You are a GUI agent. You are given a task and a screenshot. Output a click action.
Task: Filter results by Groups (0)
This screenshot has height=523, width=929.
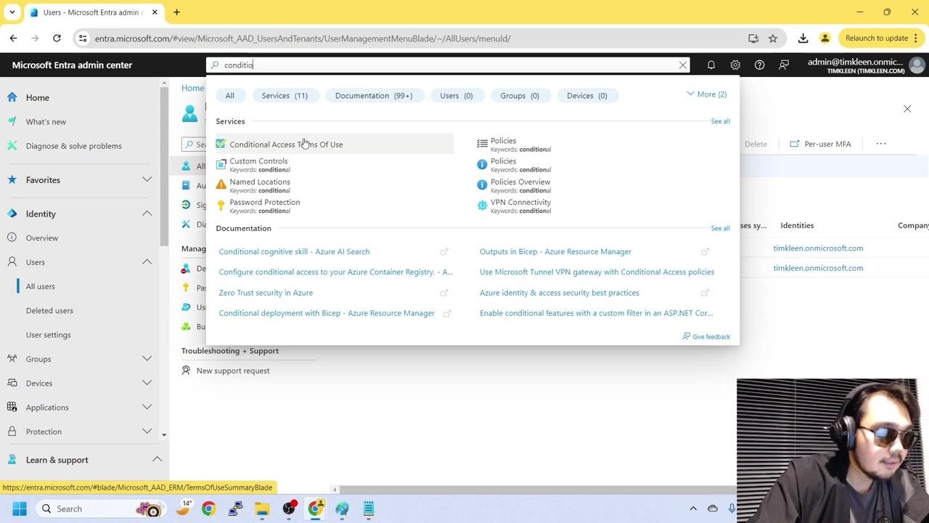[x=520, y=96]
